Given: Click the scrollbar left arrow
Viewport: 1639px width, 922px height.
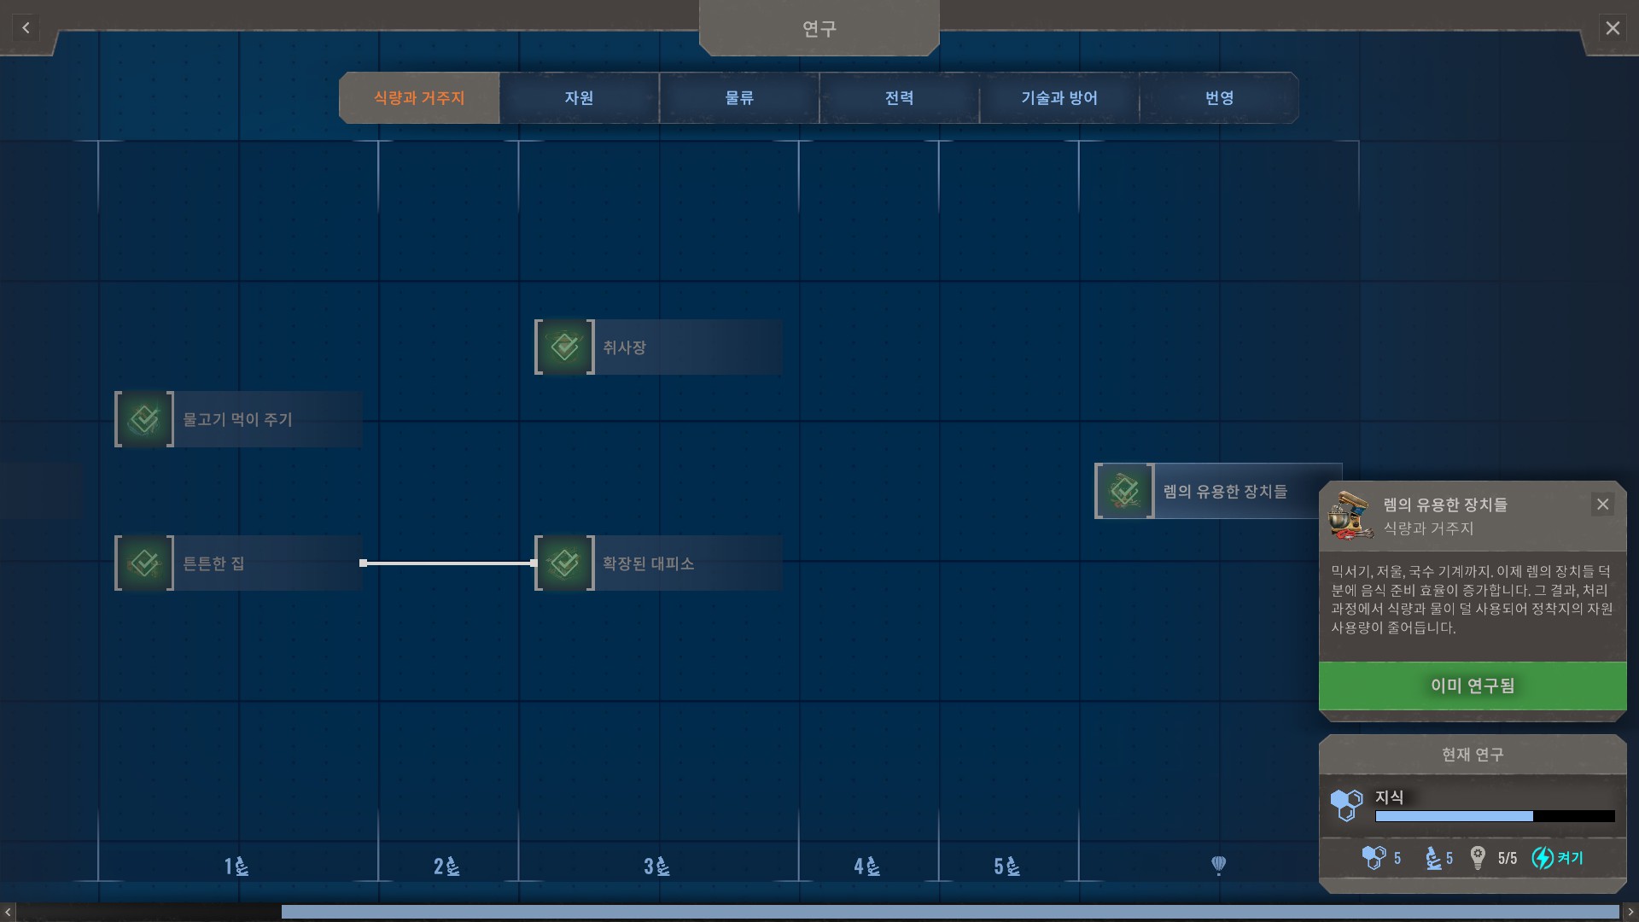Looking at the screenshot, I should click(8, 912).
